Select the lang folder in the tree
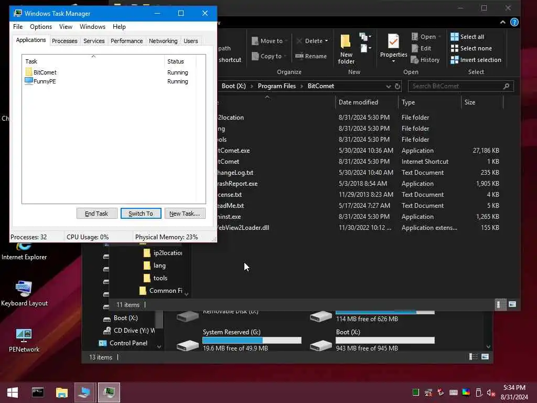The width and height of the screenshot is (537, 403). point(155,266)
